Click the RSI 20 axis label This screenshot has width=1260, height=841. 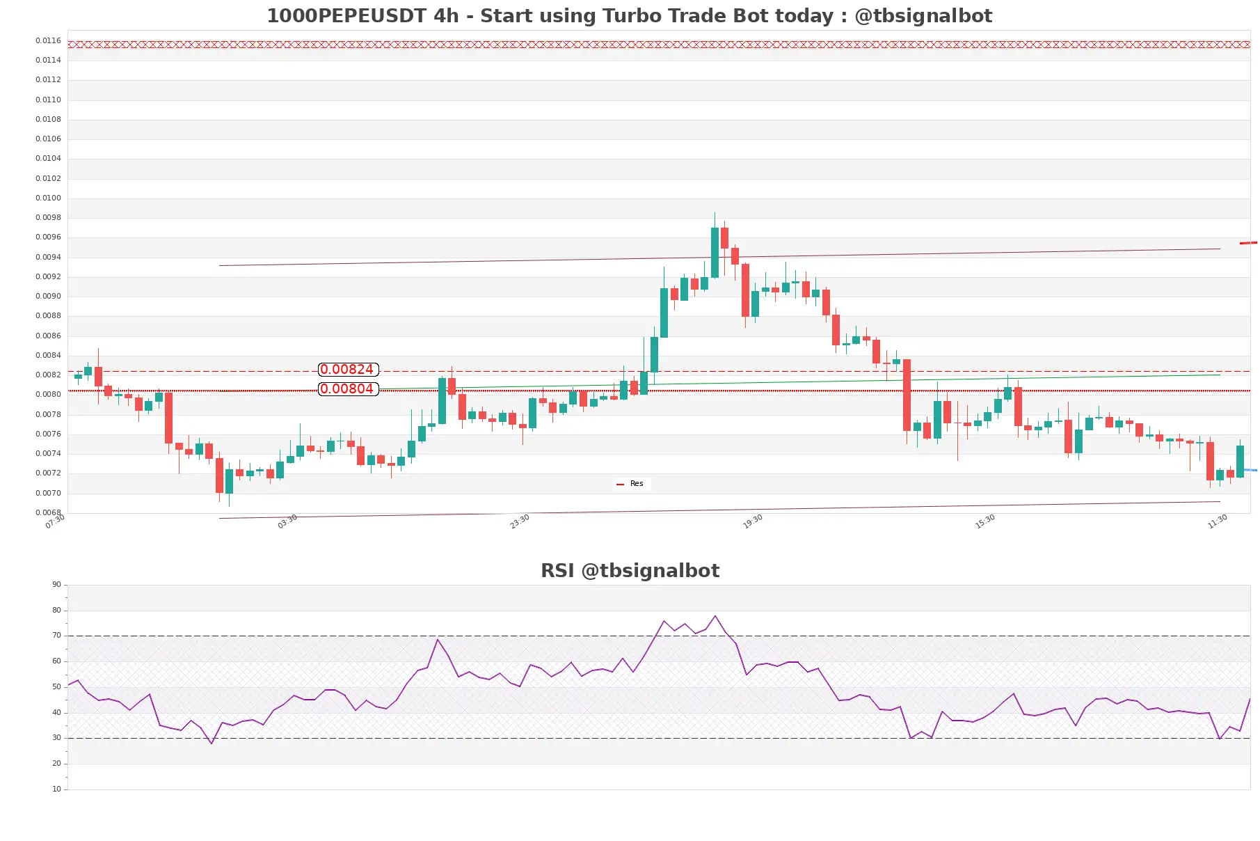coord(56,764)
